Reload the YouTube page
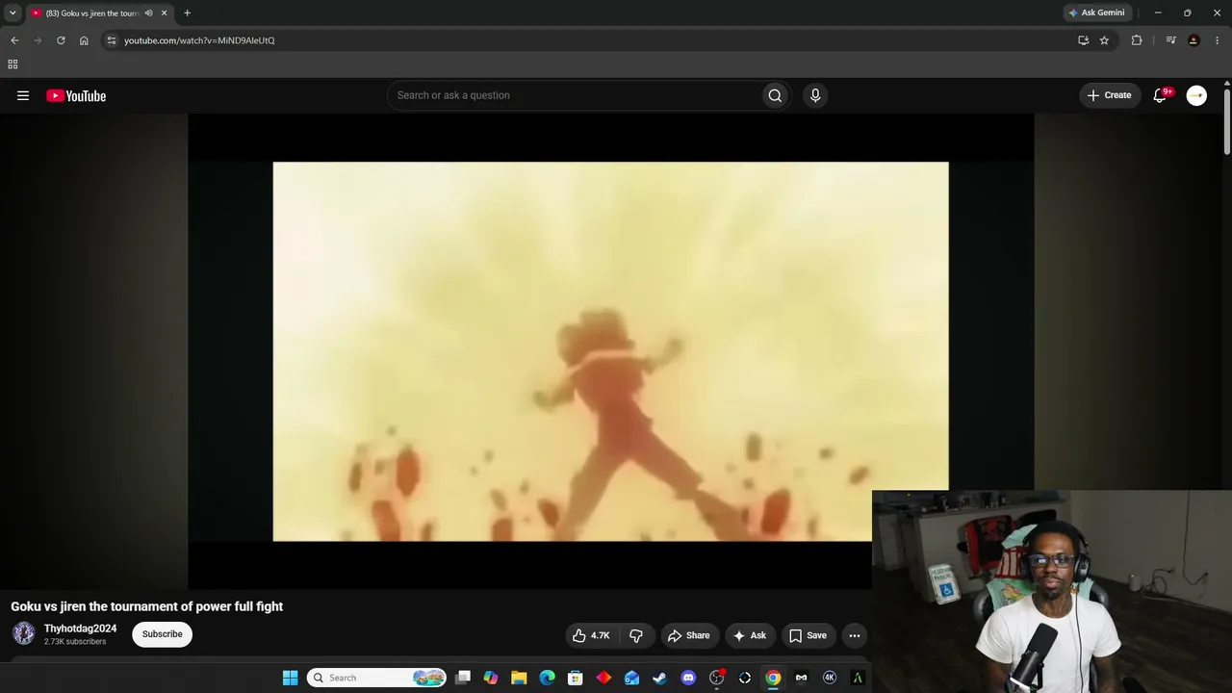Screen dimensions: 1232x693 pyautogui.click(x=61, y=40)
